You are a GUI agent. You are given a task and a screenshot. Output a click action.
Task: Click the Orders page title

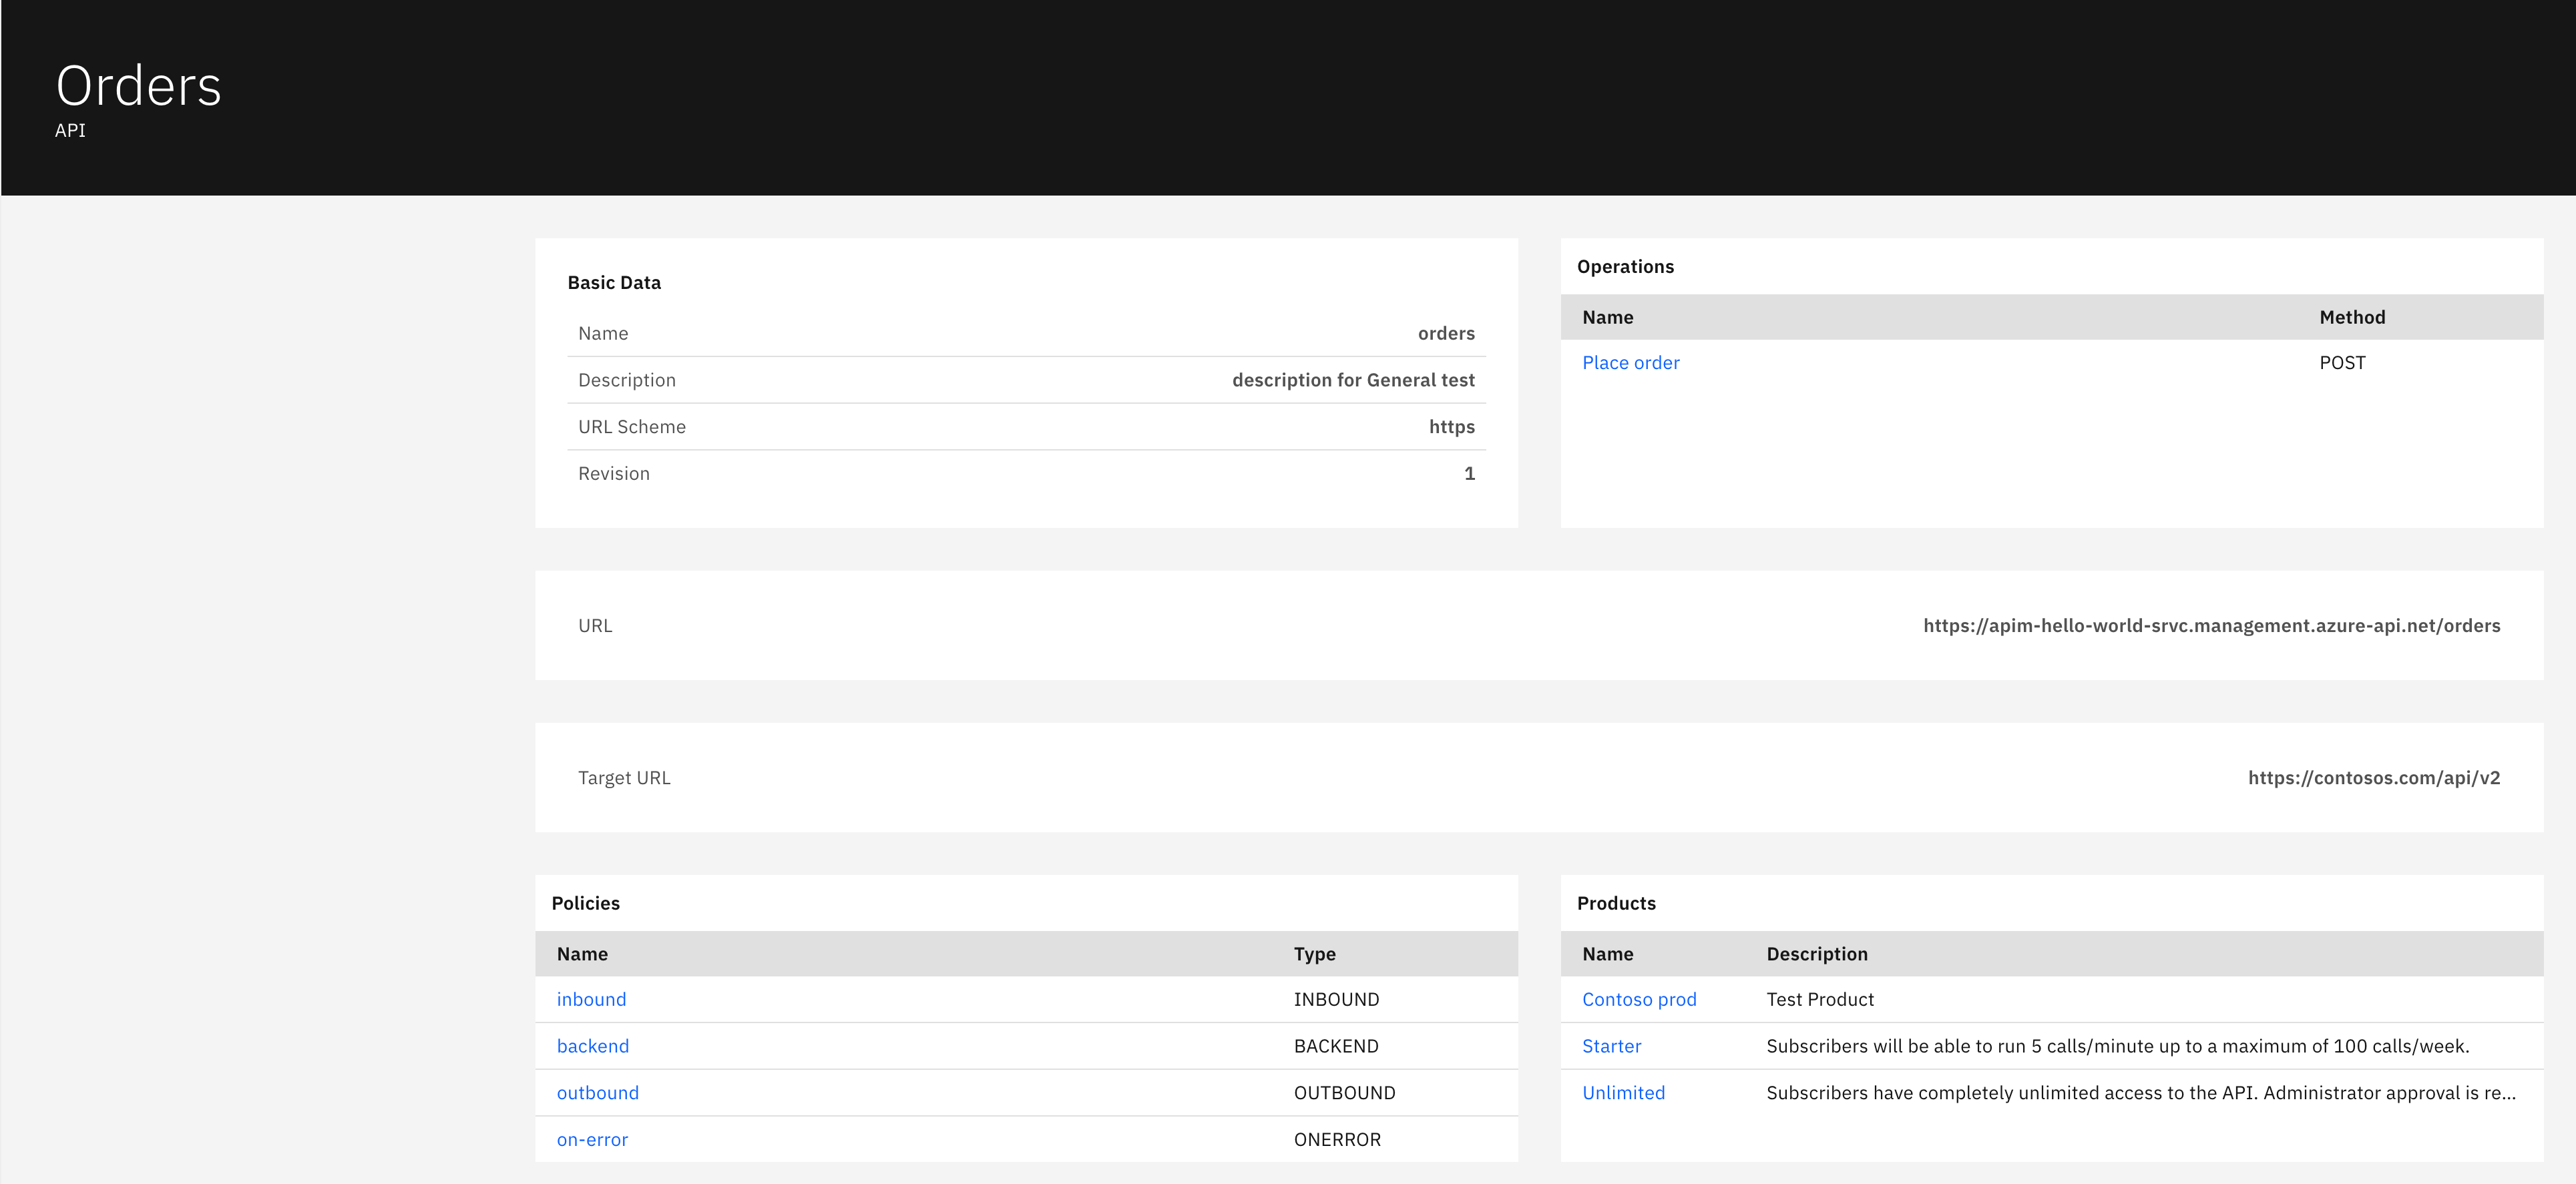(138, 86)
